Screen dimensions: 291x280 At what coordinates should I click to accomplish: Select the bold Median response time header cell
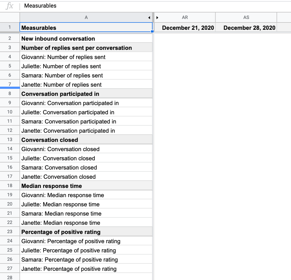click(x=86, y=185)
